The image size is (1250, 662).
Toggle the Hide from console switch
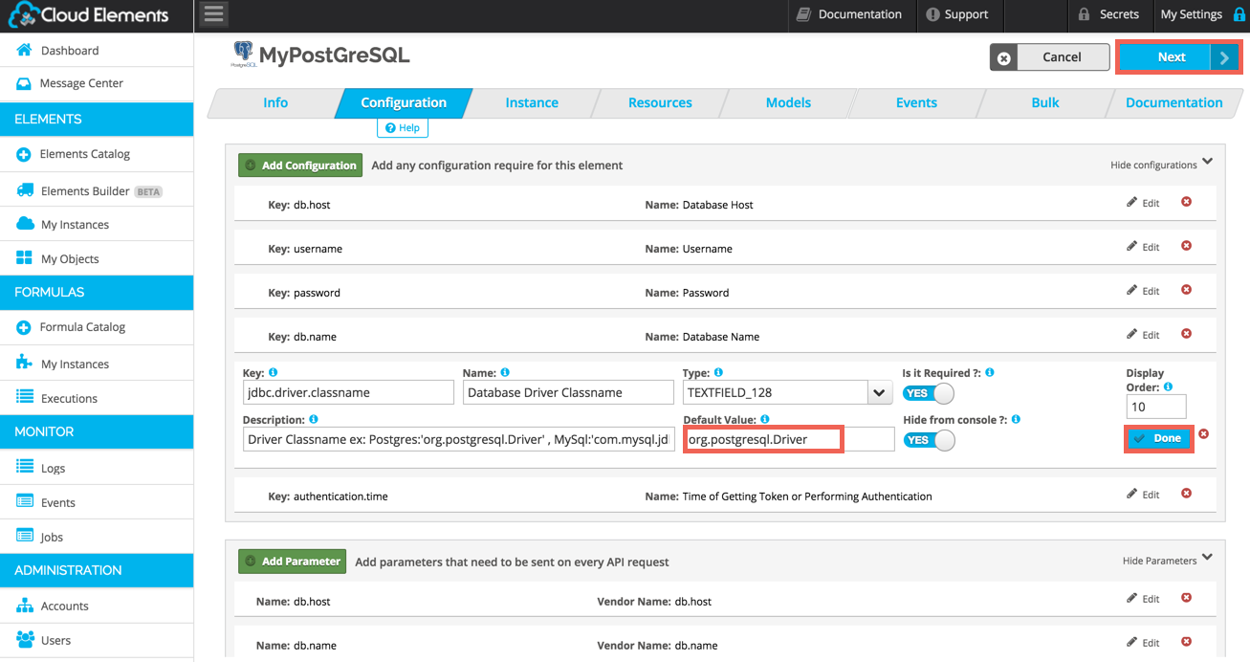(929, 440)
